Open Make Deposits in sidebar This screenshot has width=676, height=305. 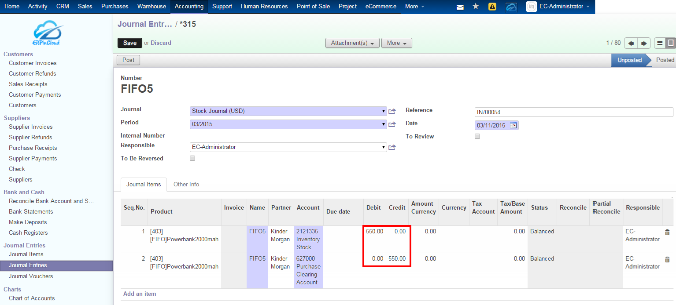(x=28, y=222)
